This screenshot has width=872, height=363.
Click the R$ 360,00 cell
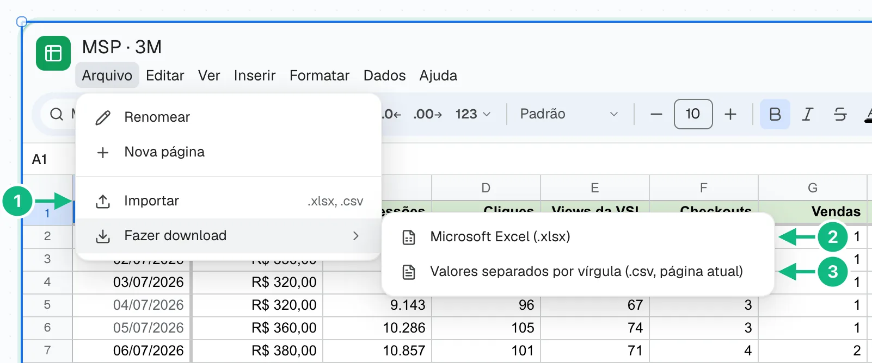pos(257,328)
